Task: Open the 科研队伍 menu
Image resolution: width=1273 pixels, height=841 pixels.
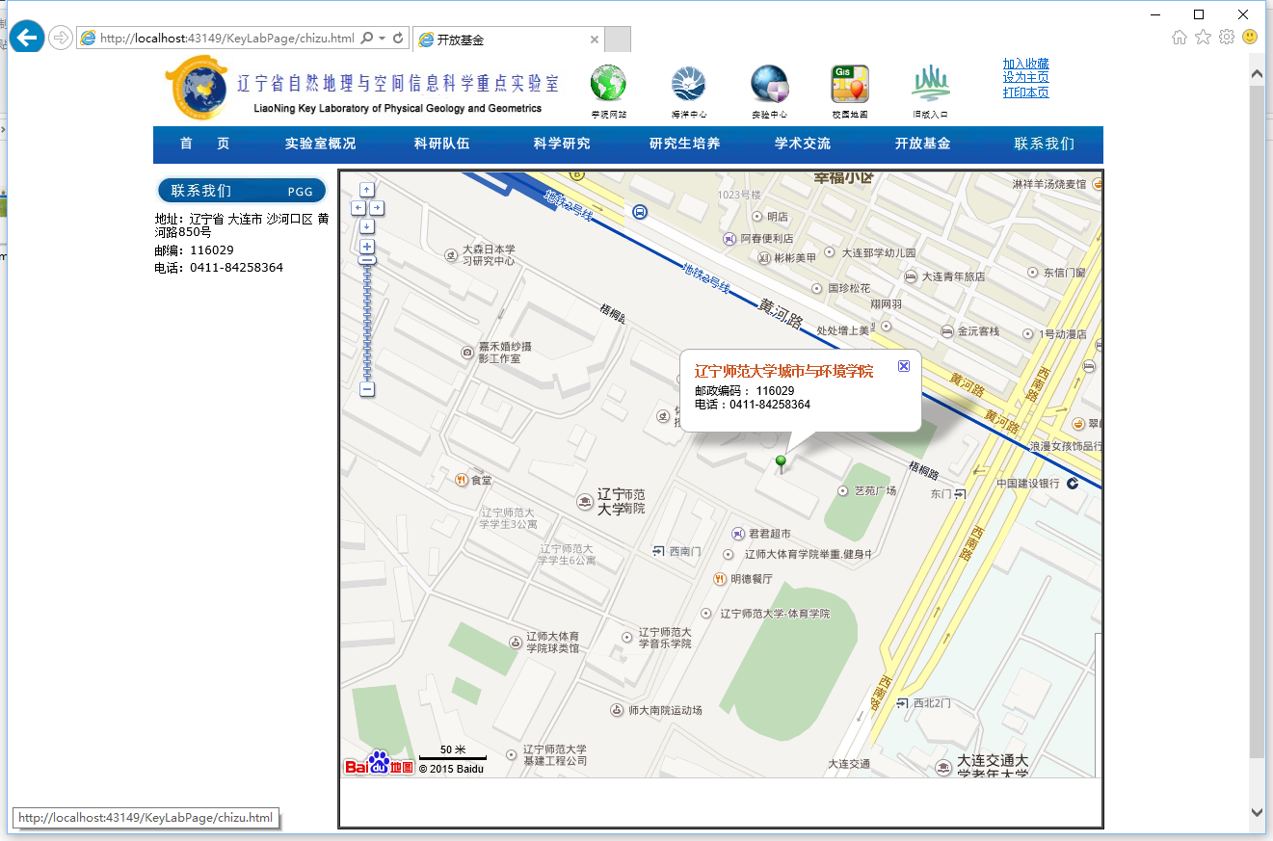Action: tap(442, 144)
